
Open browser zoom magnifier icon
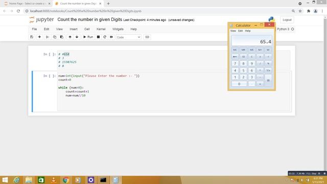pyautogui.click(x=293, y=11)
